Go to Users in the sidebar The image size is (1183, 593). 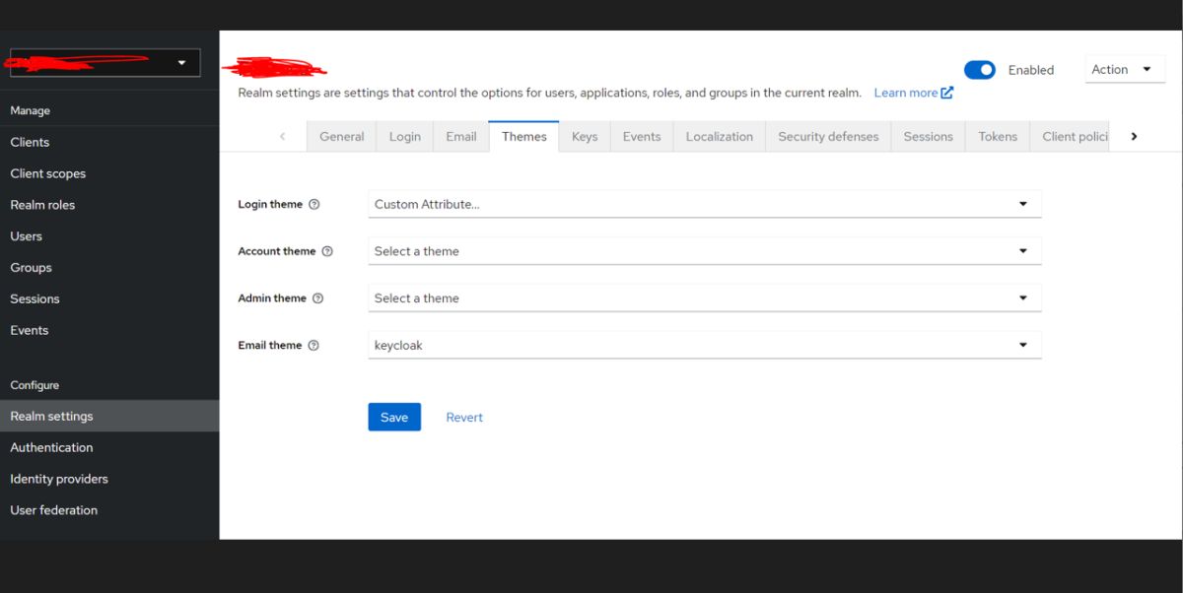point(109,236)
